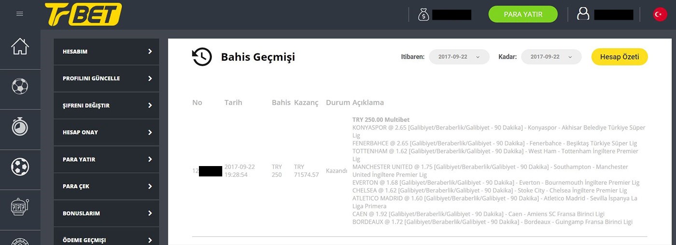This screenshot has width=676, height=245.
Task: Expand the Hesabım menu item
Action: [x=106, y=52]
